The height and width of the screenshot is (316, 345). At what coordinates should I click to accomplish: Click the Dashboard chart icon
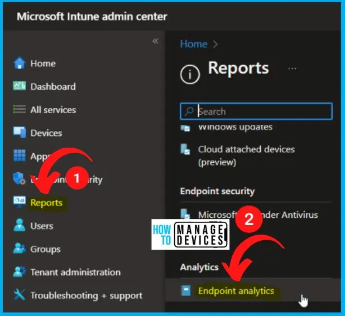(20, 86)
